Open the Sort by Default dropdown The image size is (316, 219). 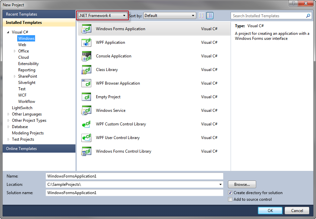[170, 16]
